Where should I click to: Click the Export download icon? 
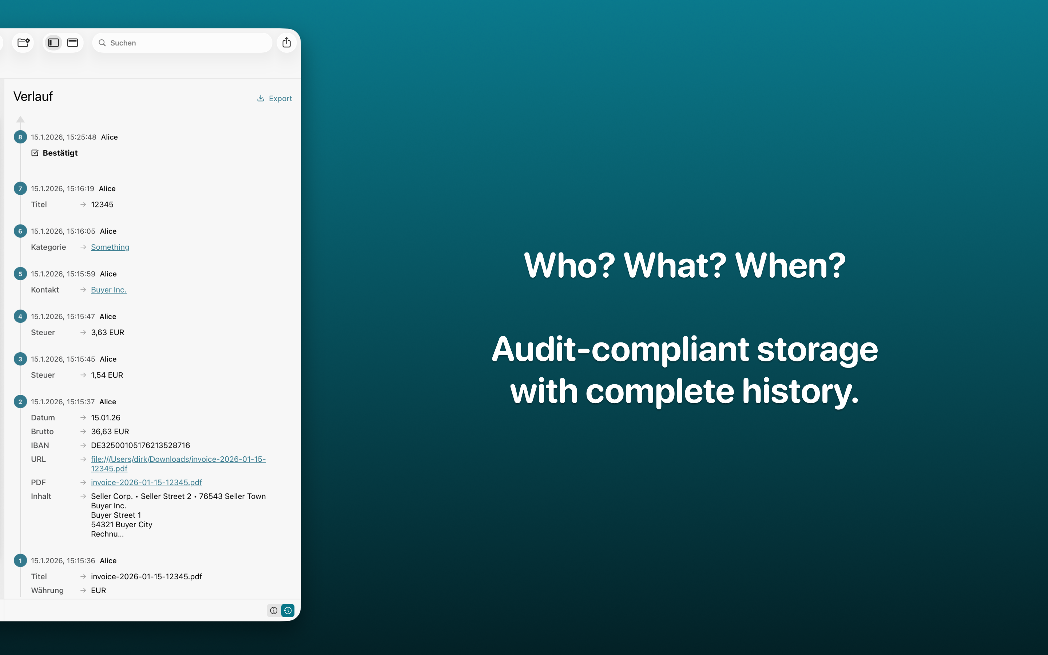coord(261,98)
